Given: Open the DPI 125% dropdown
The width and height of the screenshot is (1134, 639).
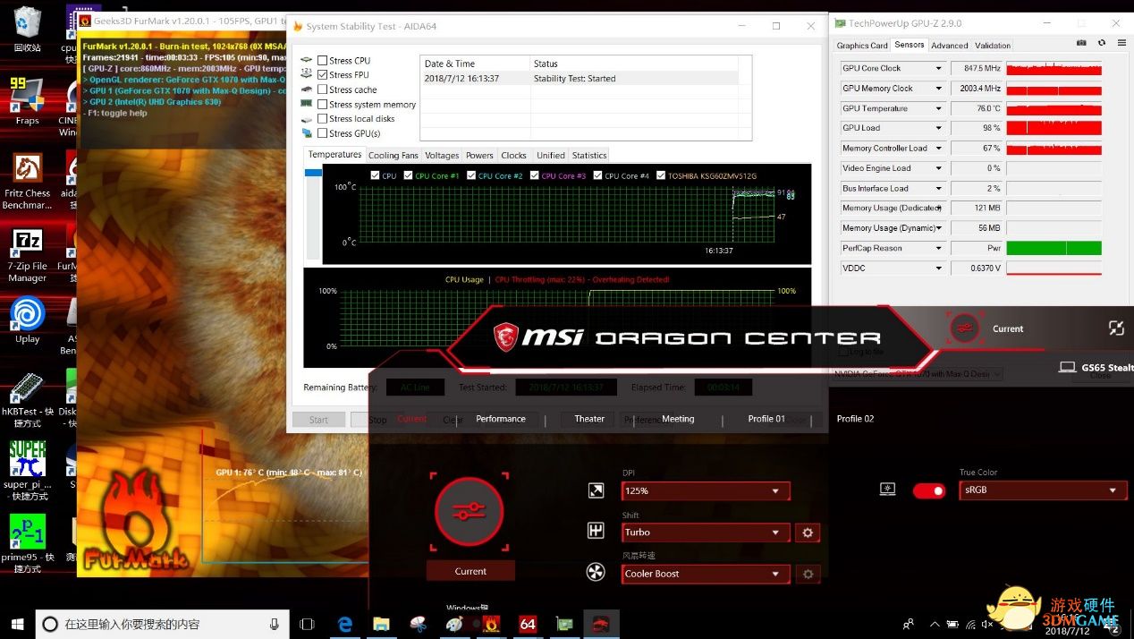Looking at the screenshot, I should [706, 490].
